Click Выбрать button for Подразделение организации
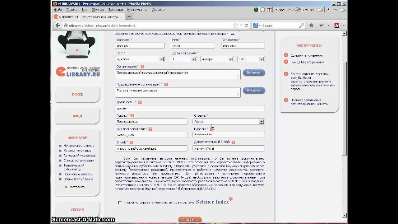 point(254,90)
